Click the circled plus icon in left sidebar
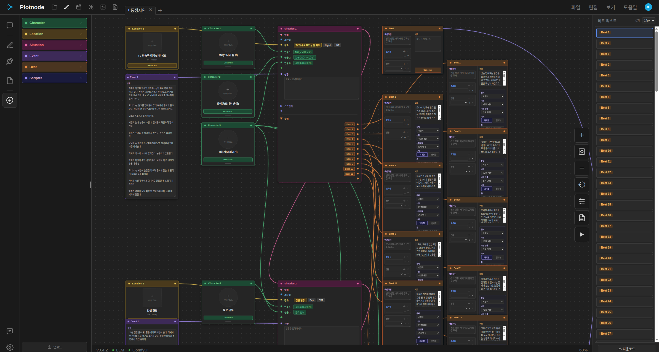This screenshot has width=659, height=352. tap(10, 100)
